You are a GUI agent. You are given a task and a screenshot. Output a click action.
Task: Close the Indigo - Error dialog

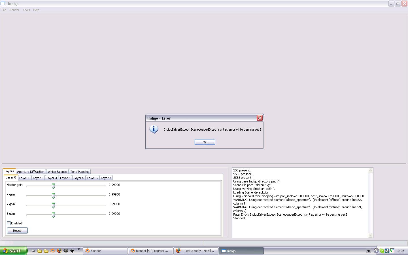tap(260, 118)
